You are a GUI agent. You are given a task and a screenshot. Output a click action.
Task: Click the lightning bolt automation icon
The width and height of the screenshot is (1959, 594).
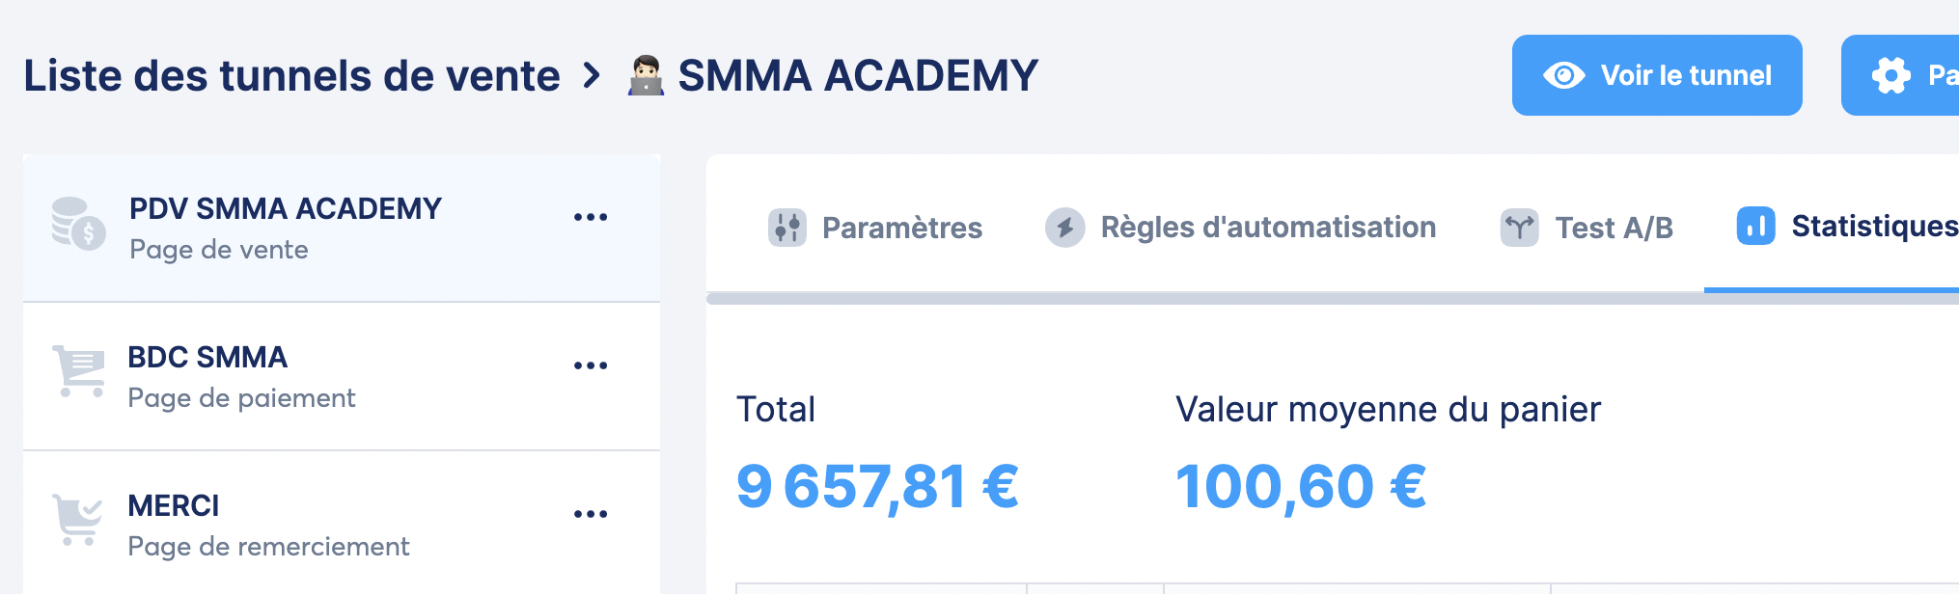1064,228
